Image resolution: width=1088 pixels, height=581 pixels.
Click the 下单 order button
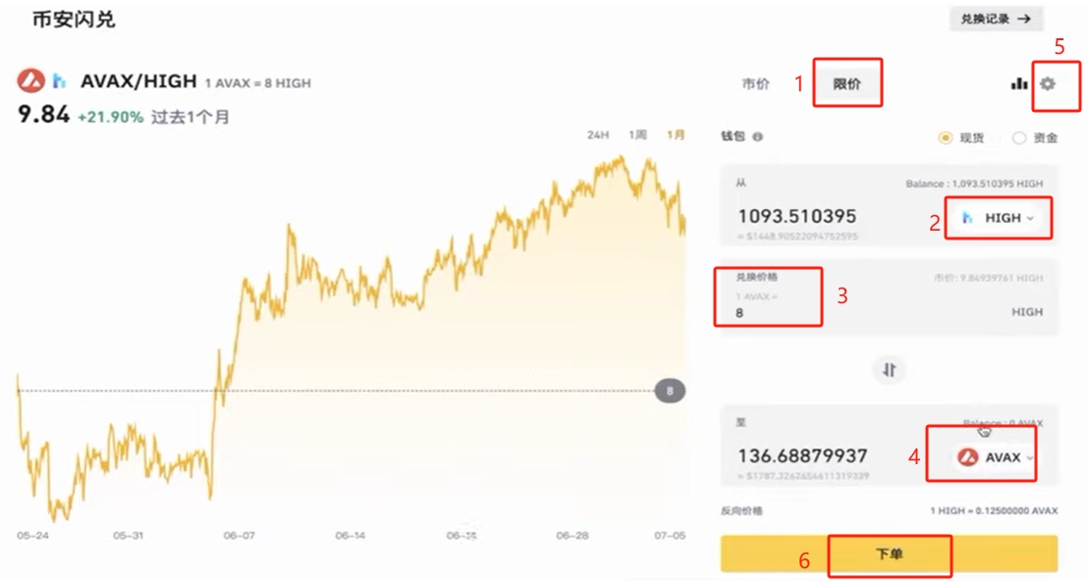pyautogui.click(x=889, y=554)
